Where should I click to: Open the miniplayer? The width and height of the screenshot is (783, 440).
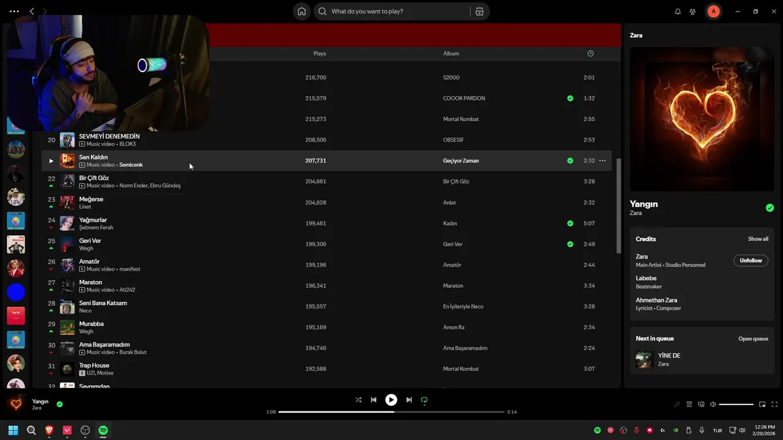pyautogui.click(x=762, y=405)
